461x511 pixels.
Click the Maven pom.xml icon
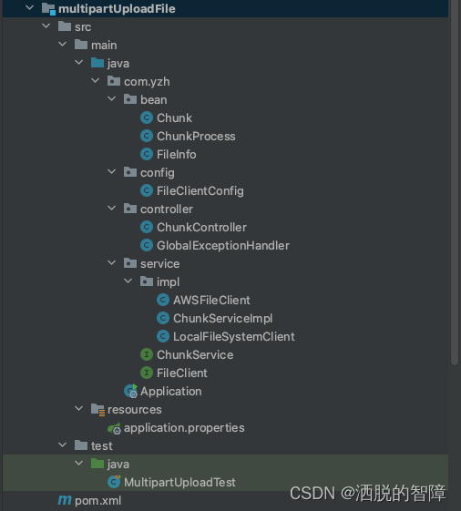point(65,500)
